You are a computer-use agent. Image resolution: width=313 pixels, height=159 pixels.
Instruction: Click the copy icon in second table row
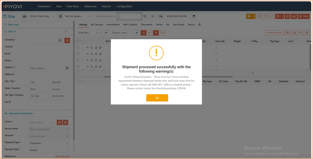pos(100,54)
